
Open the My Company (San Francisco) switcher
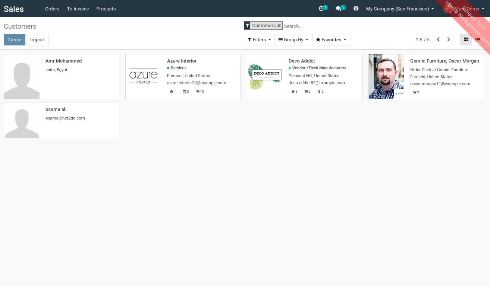(399, 9)
